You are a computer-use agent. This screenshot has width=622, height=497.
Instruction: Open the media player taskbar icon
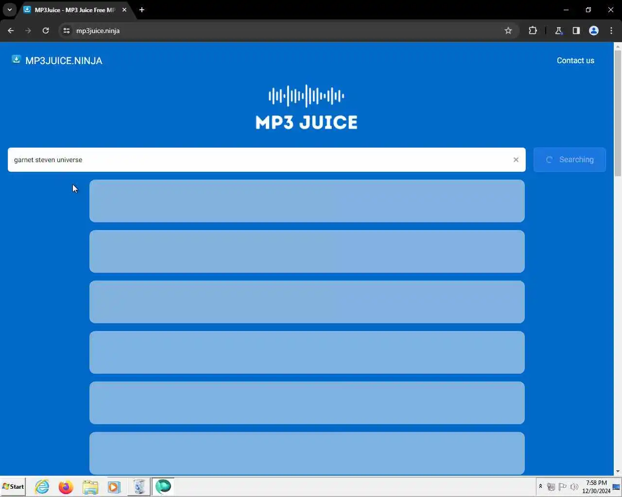click(x=114, y=486)
